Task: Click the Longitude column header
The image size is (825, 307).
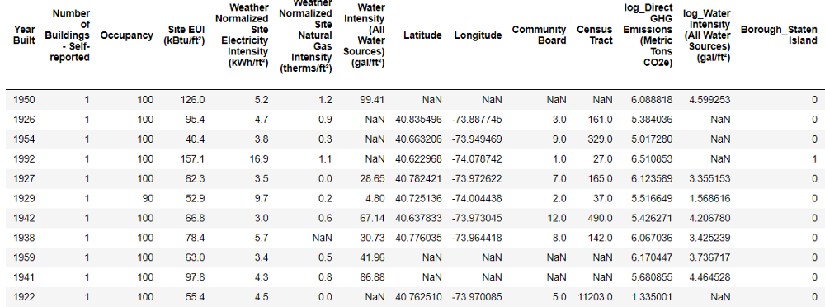Action: click(x=478, y=35)
